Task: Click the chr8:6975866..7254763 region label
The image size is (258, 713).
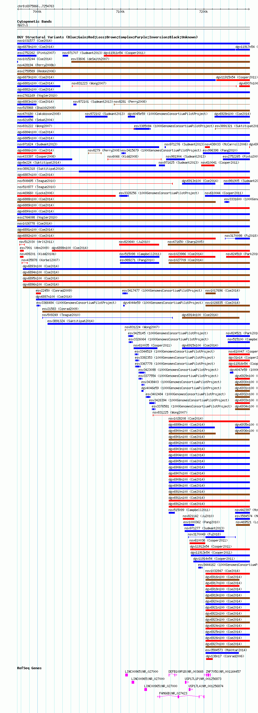Action: click(36, 6)
